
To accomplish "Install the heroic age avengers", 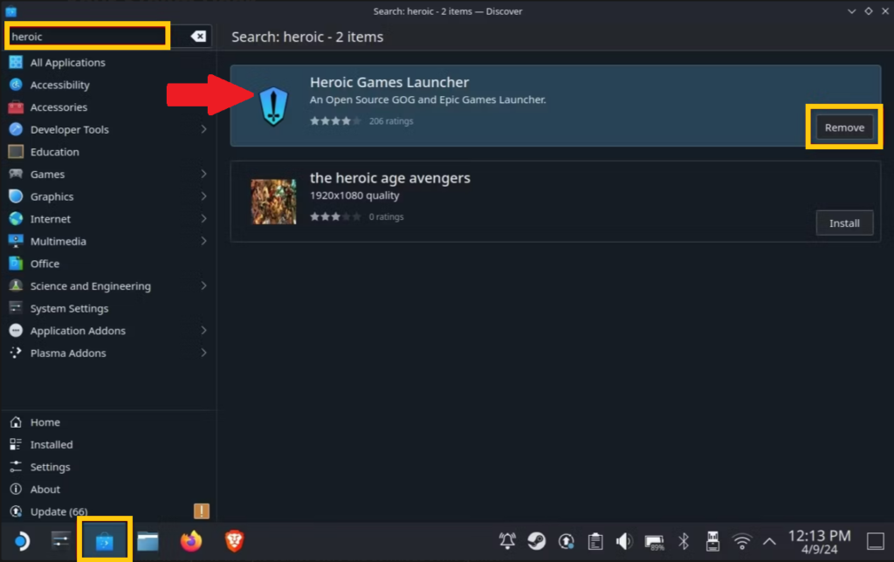I will [x=844, y=223].
